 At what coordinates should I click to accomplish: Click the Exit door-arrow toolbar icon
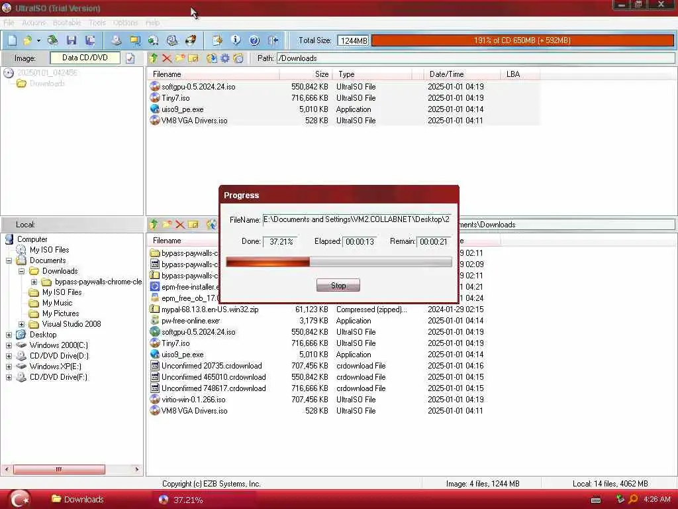pos(273,40)
